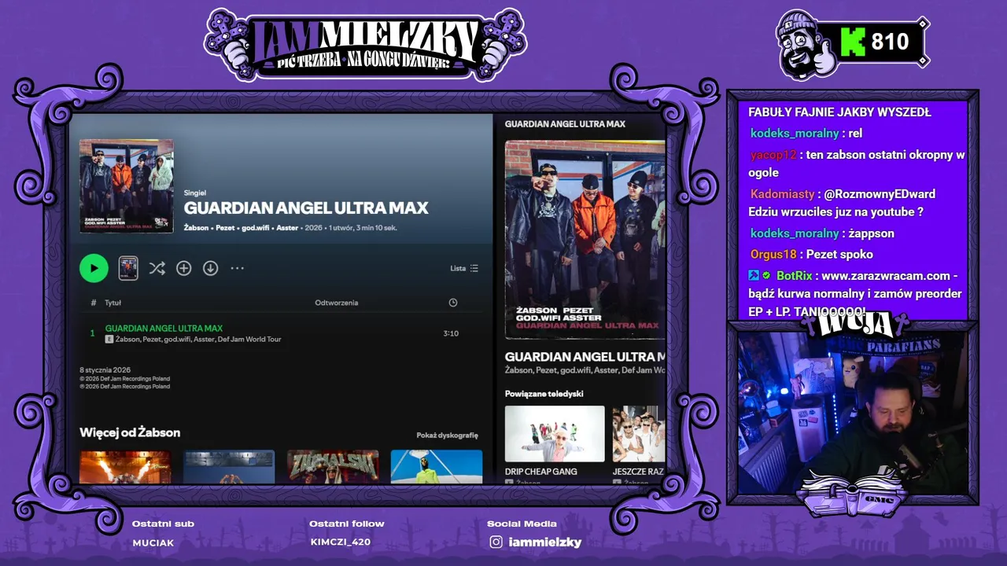Click Pokaż dyskografię link
The height and width of the screenshot is (566, 1007).
coord(447,435)
